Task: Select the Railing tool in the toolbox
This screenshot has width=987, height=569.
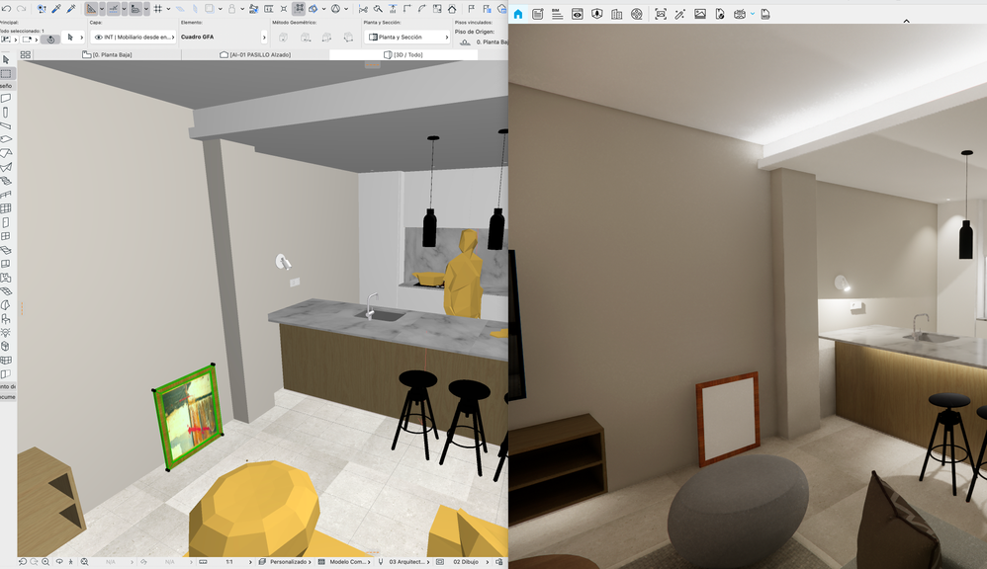Action: 6,195
